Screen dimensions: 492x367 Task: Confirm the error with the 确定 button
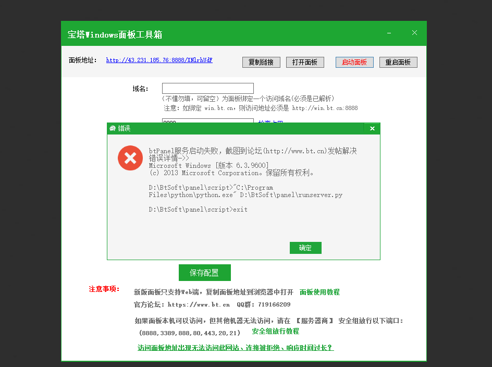click(x=305, y=248)
